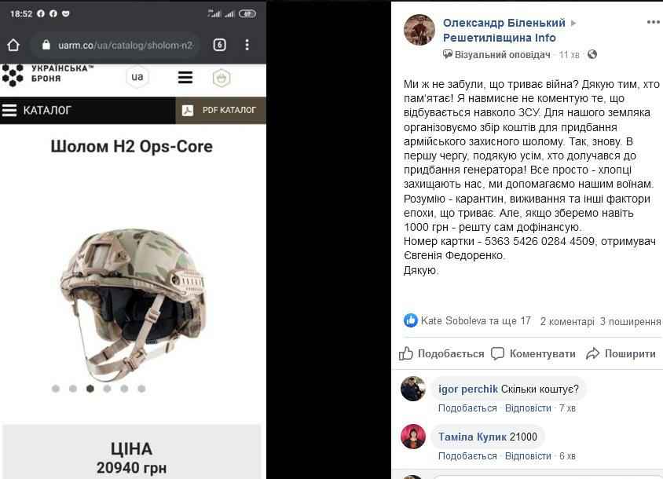This screenshot has width=663, height=479.
Task: Open post options three-dot menu
Action: [654, 22]
